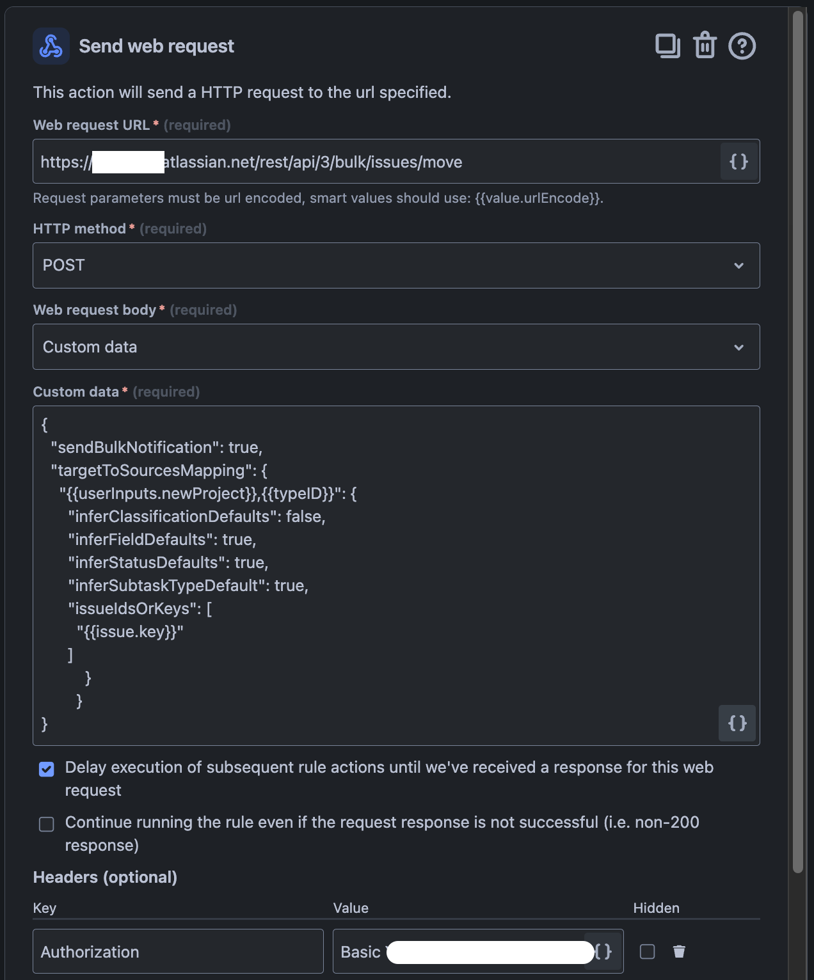This screenshot has height=980, width=814.
Task: Insert smart value into Custom data editor
Action: click(x=737, y=723)
